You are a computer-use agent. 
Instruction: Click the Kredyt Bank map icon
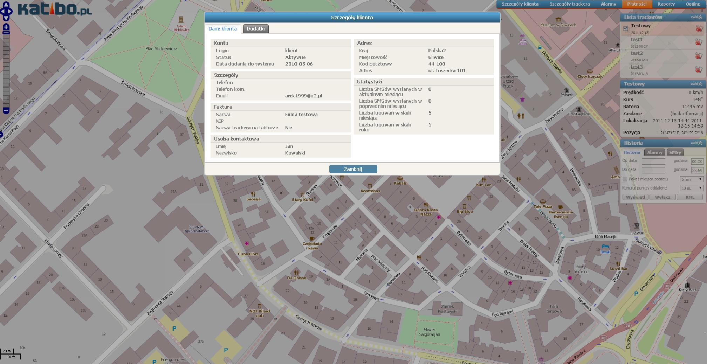point(687,285)
